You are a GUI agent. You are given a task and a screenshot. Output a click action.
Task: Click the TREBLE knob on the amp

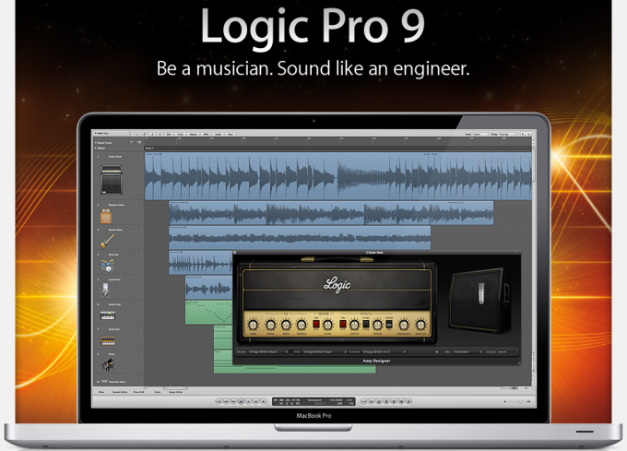(302, 325)
